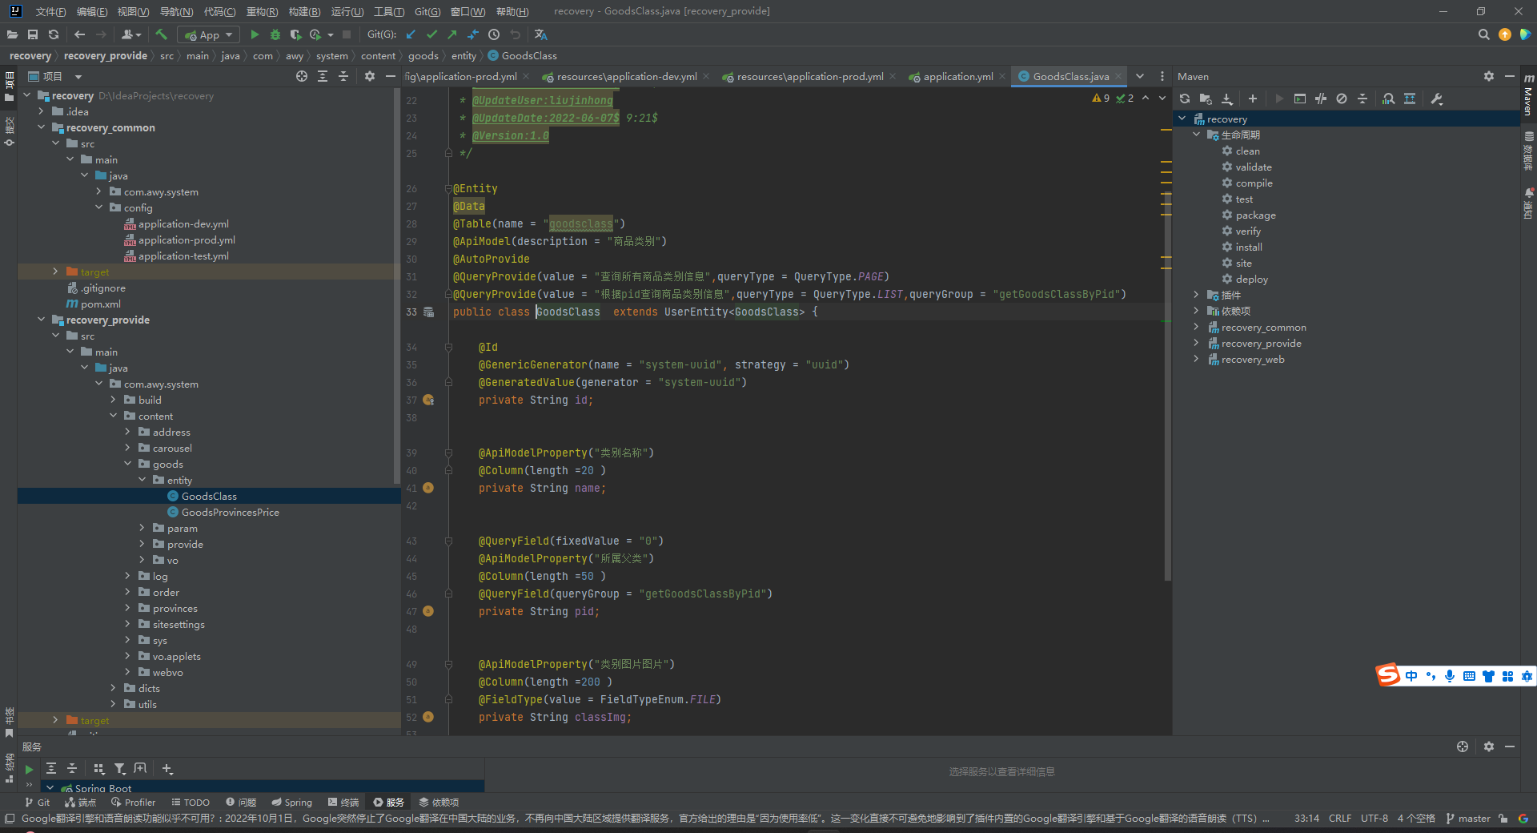
Task: Run the App configuration with green play
Action: coord(255,34)
